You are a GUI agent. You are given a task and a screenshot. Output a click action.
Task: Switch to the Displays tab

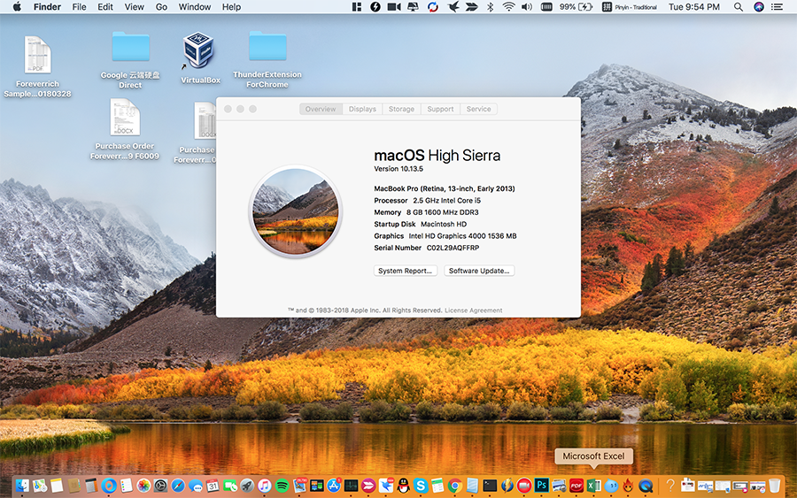(x=362, y=109)
